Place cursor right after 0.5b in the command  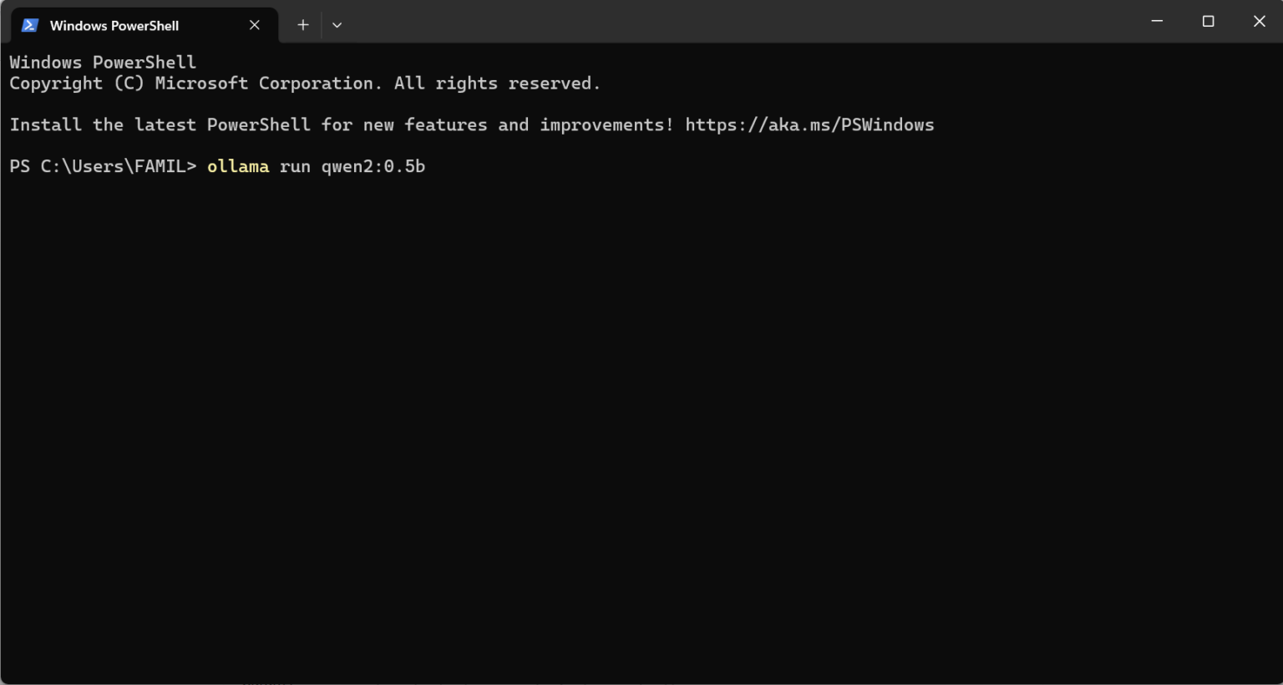pyautogui.click(x=427, y=166)
